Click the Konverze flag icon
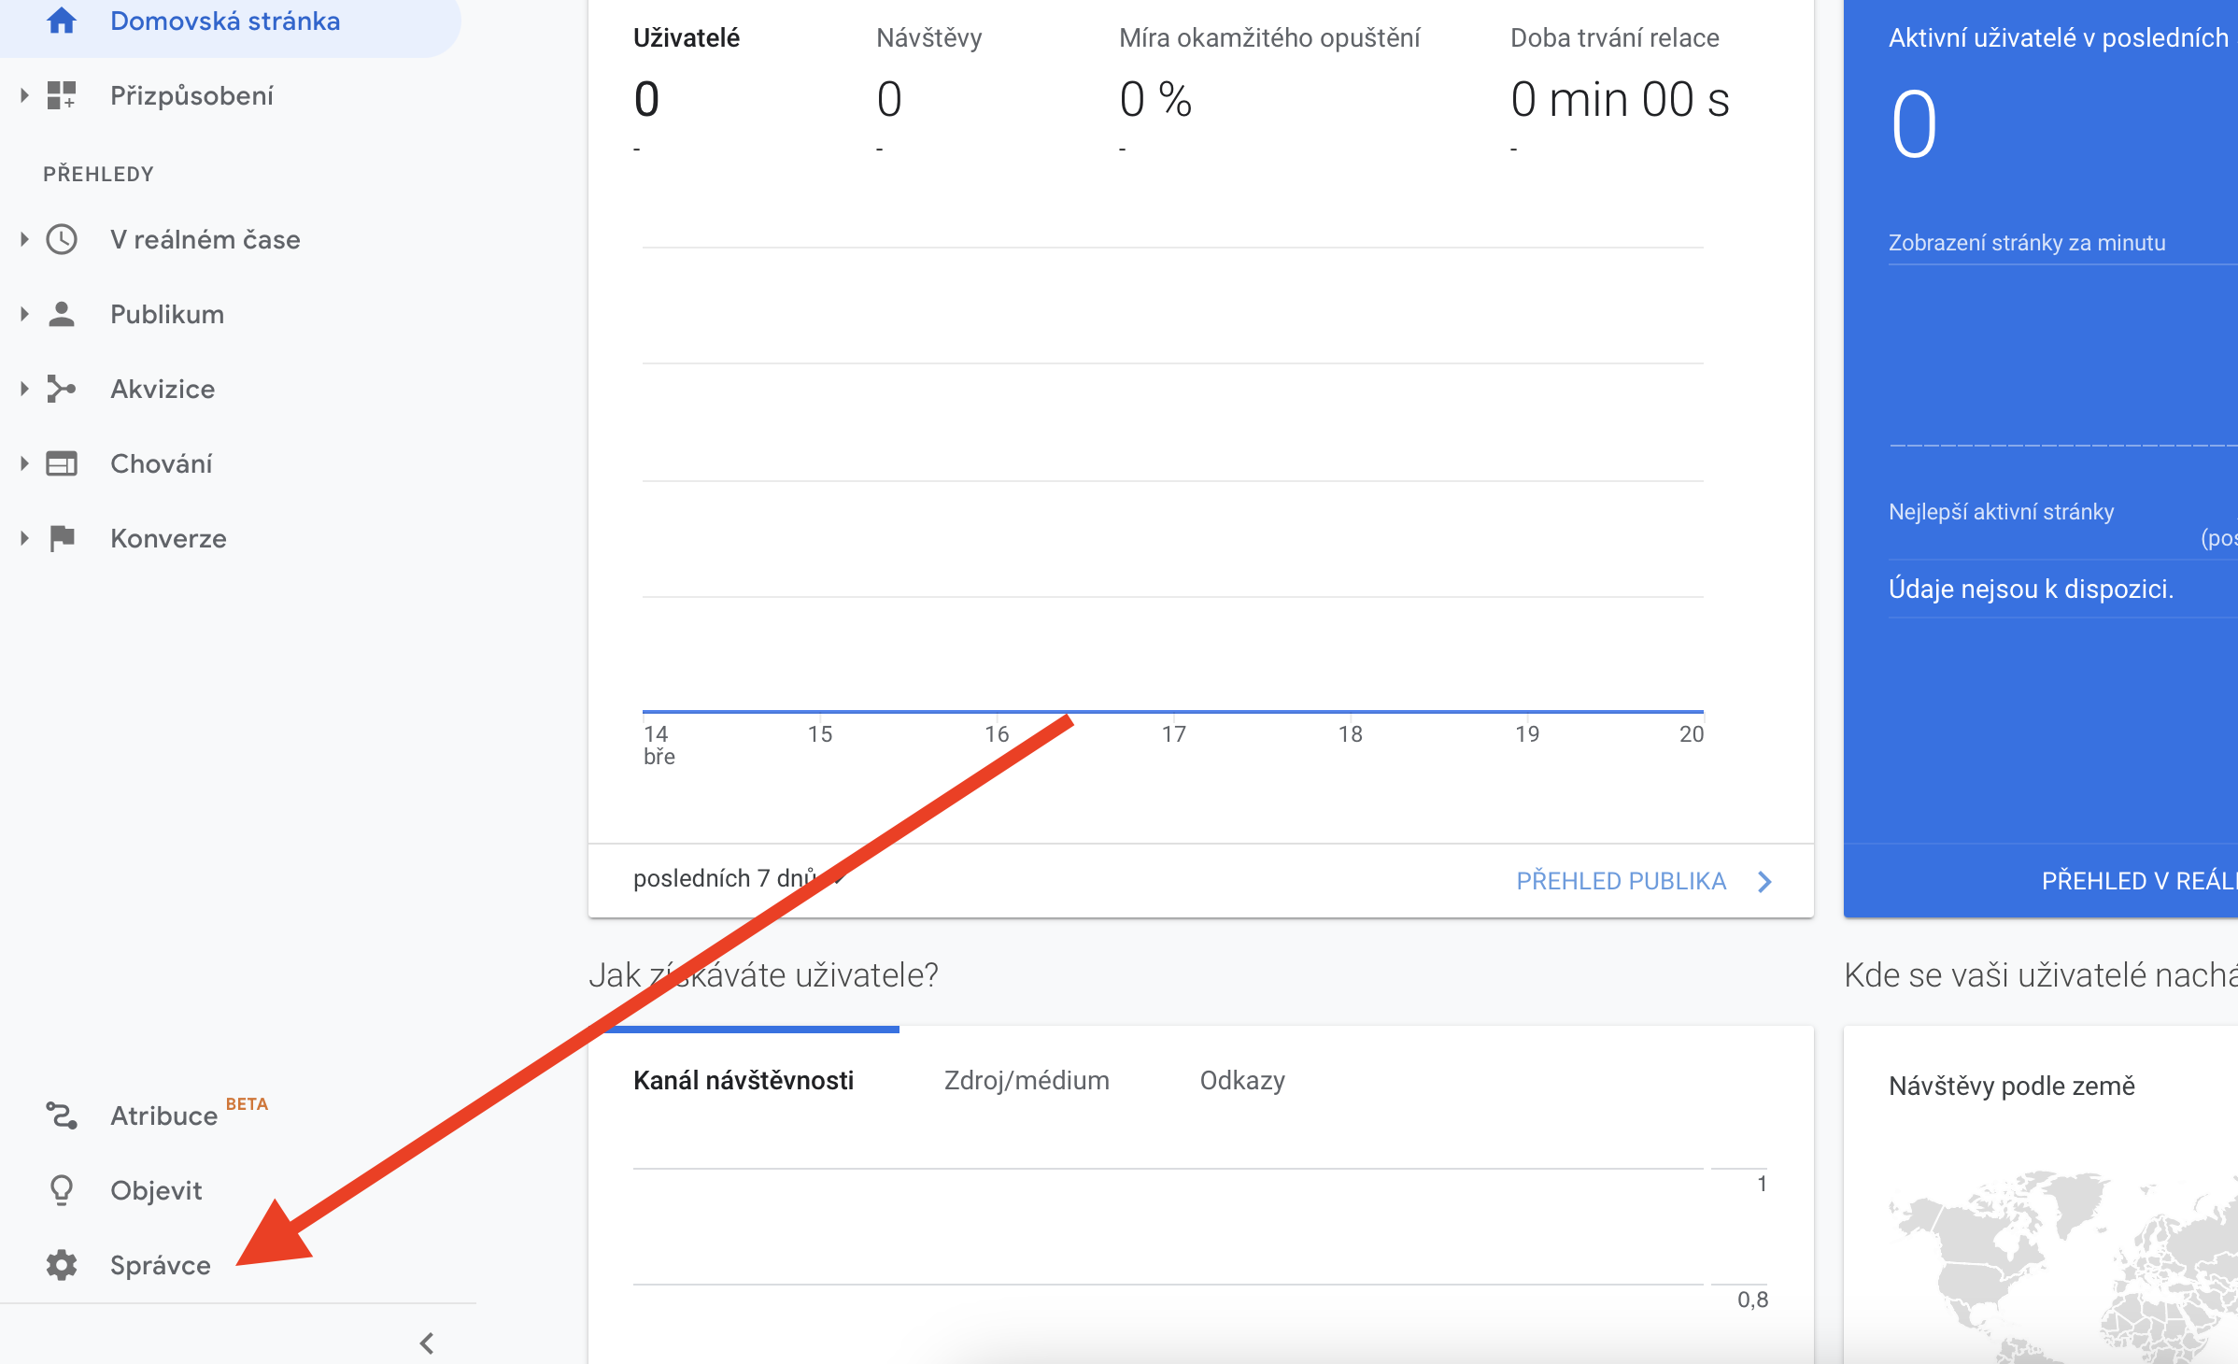The height and width of the screenshot is (1364, 2238). tap(62, 538)
